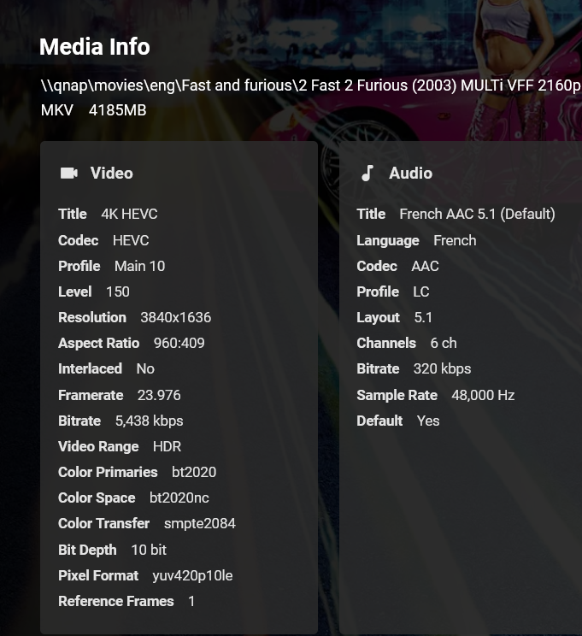Click the HDR video range value
The height and width of the screenshot is (636, 582).
tap(167, 446)
